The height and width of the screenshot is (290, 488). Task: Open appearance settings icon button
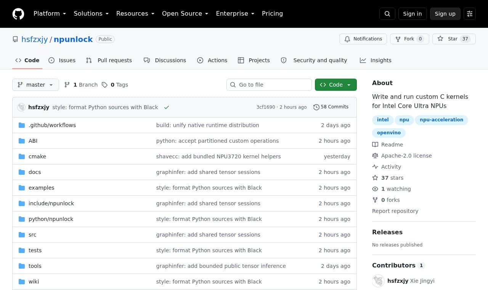click(470, 14)
